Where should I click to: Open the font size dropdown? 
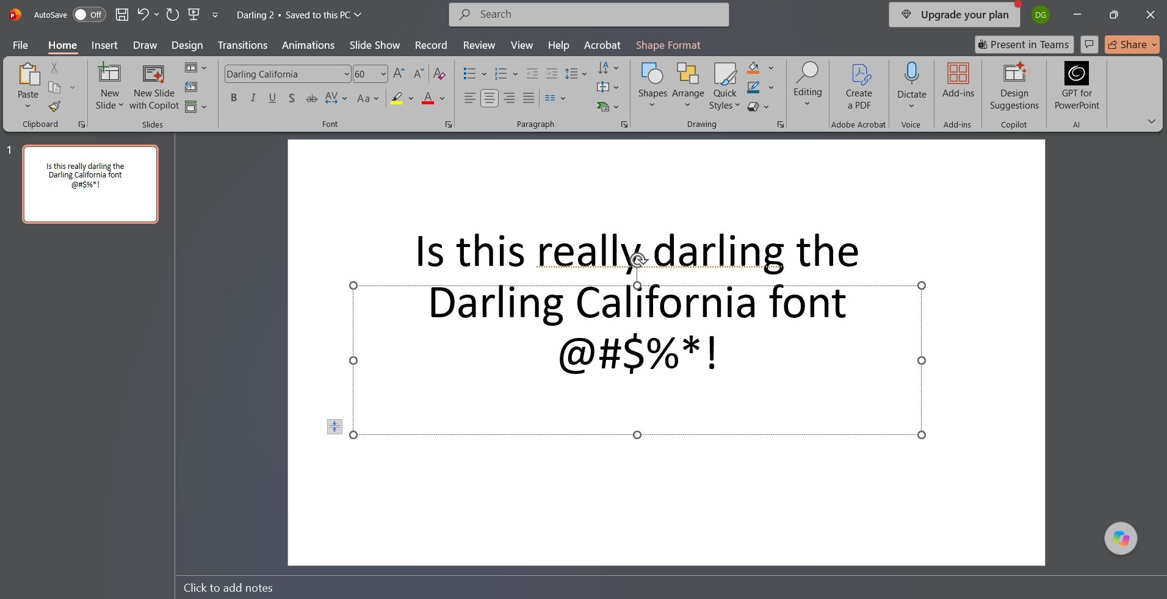[383, 74]
